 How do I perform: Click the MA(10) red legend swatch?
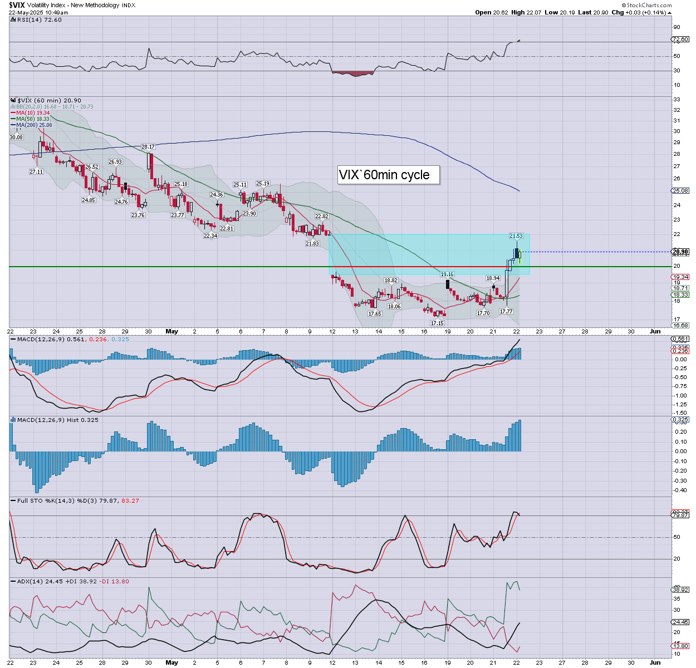pyautogui.click(x=13, y=113)
